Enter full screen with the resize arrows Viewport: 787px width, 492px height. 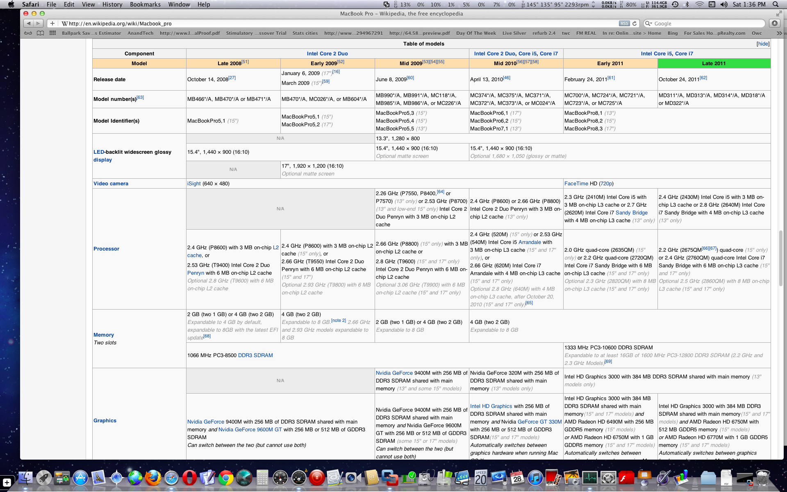click(x=779, y=14)
